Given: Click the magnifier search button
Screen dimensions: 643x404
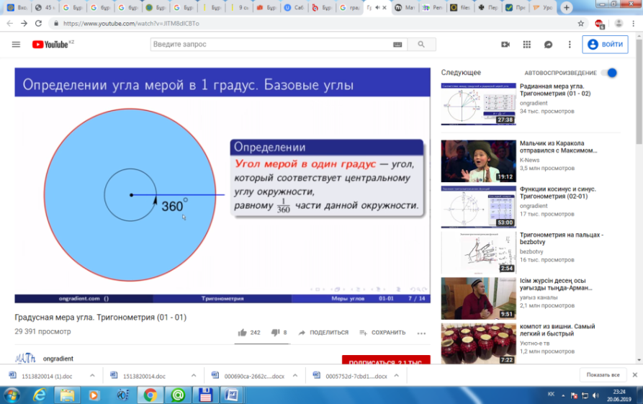Looking at the screenshot, I should tap(421, 45).
